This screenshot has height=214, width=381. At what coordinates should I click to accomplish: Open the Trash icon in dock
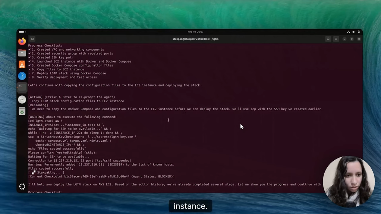click(22, 111)
